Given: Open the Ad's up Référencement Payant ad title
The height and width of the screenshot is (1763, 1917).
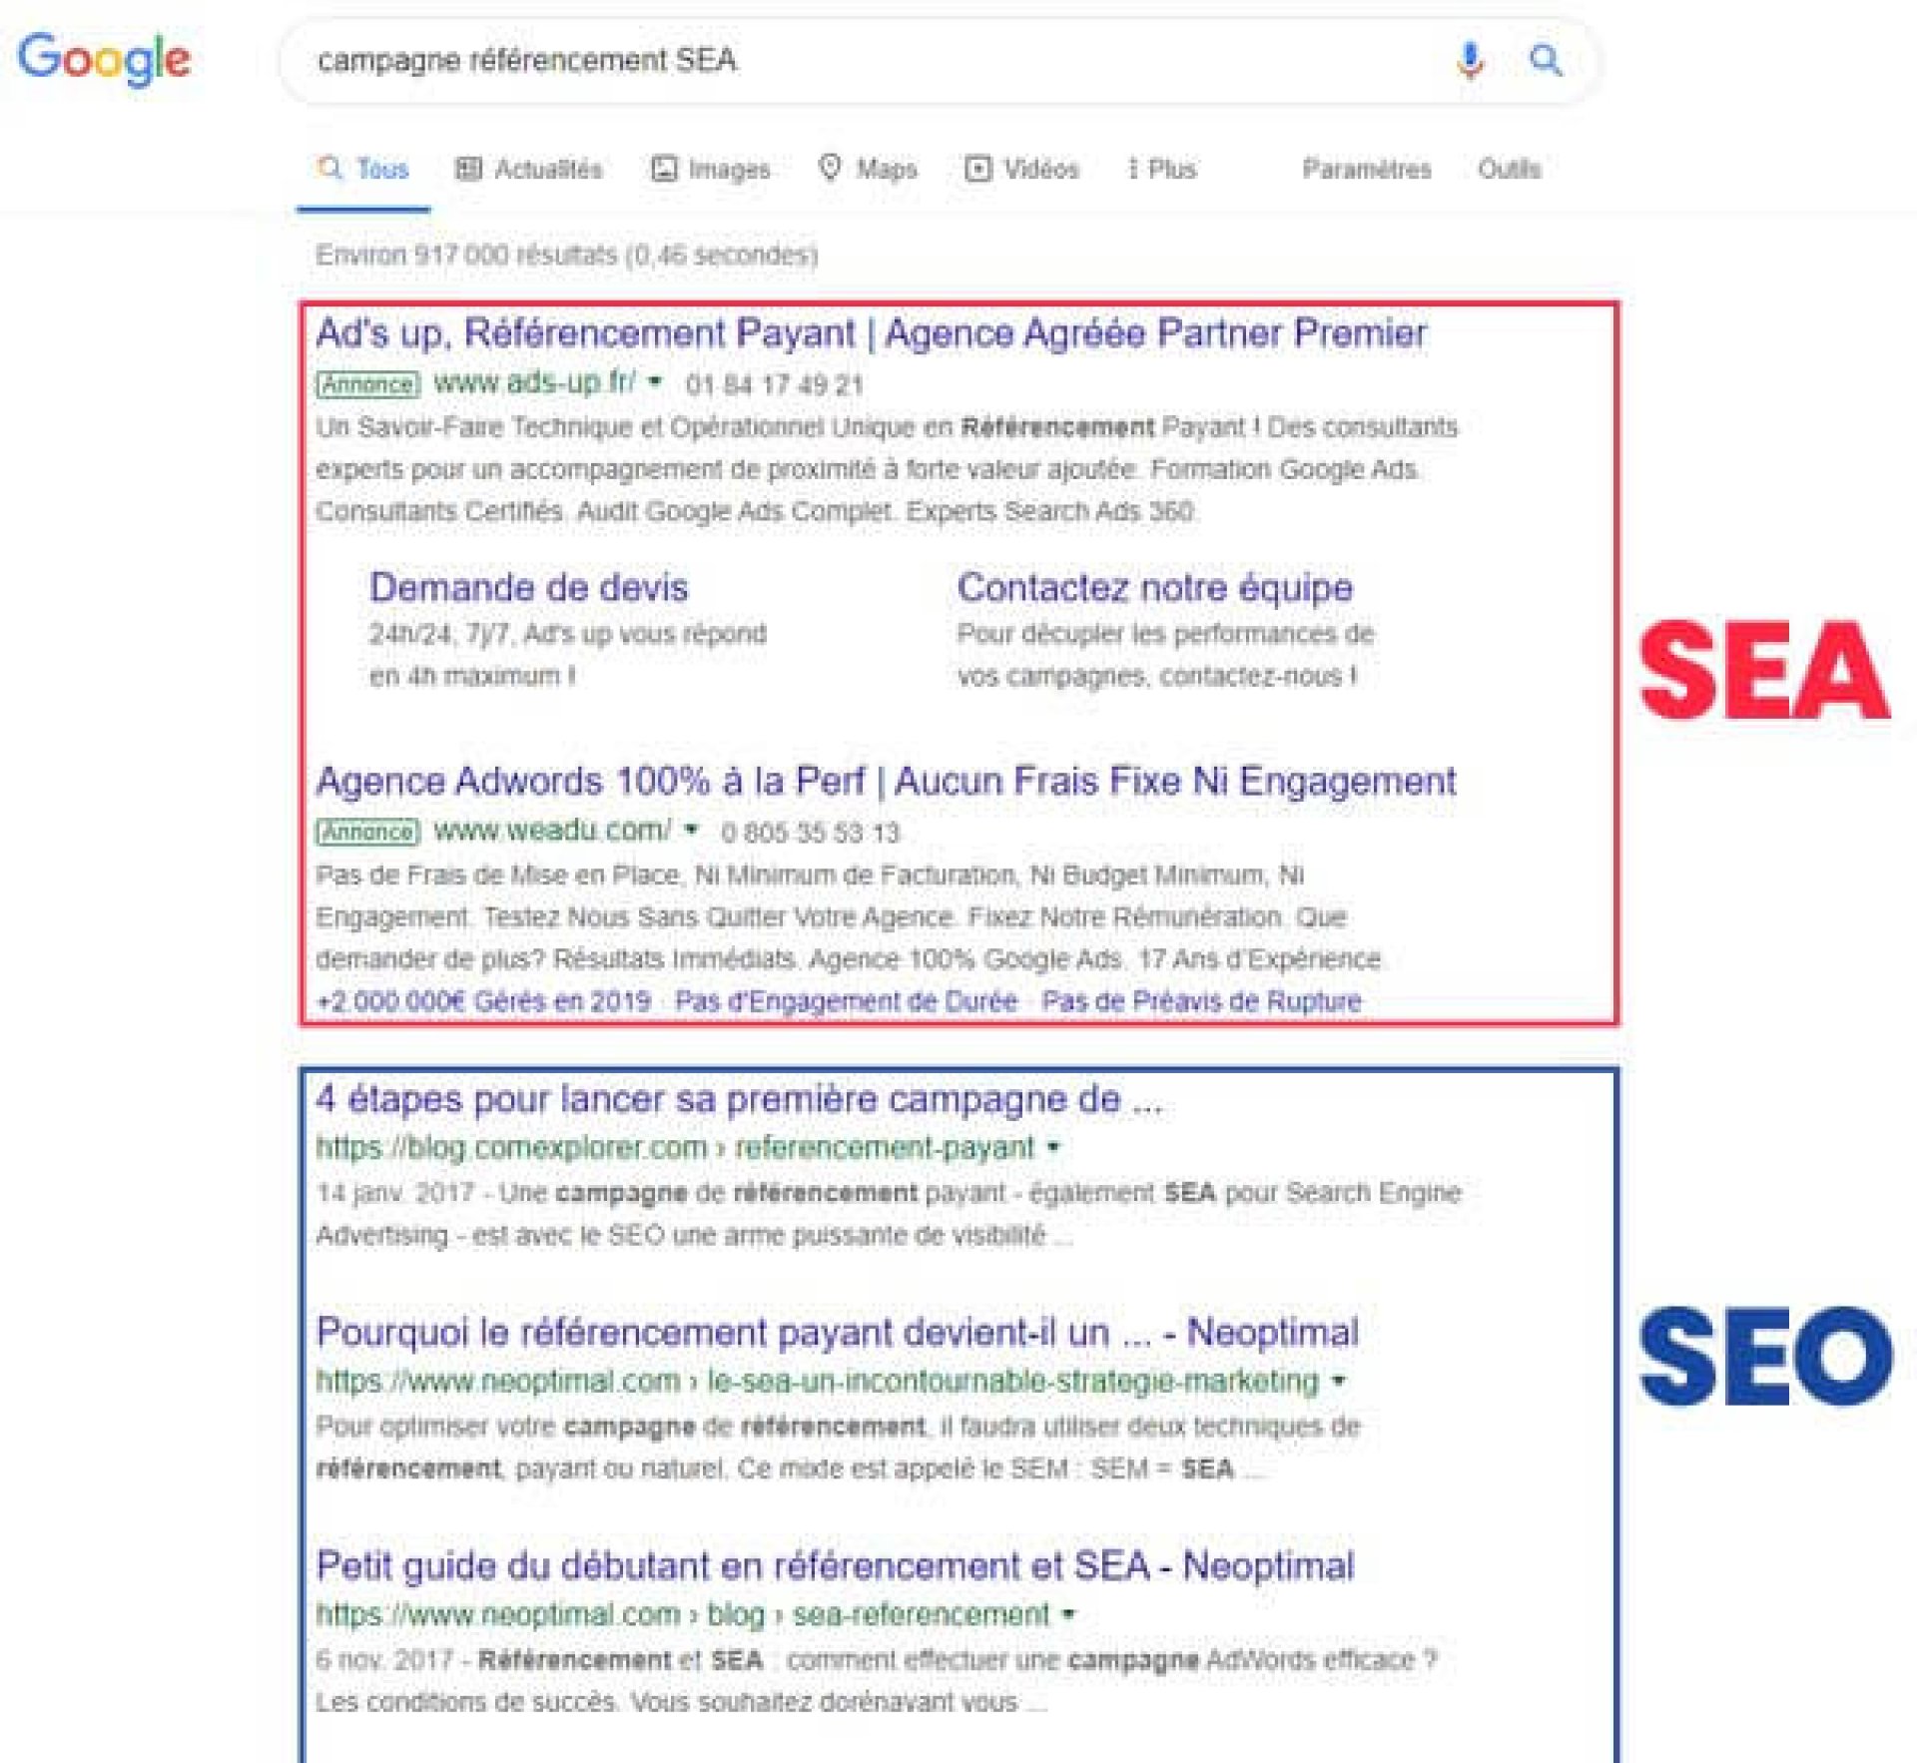Looking at the screenshot, I should click(871, 333).
